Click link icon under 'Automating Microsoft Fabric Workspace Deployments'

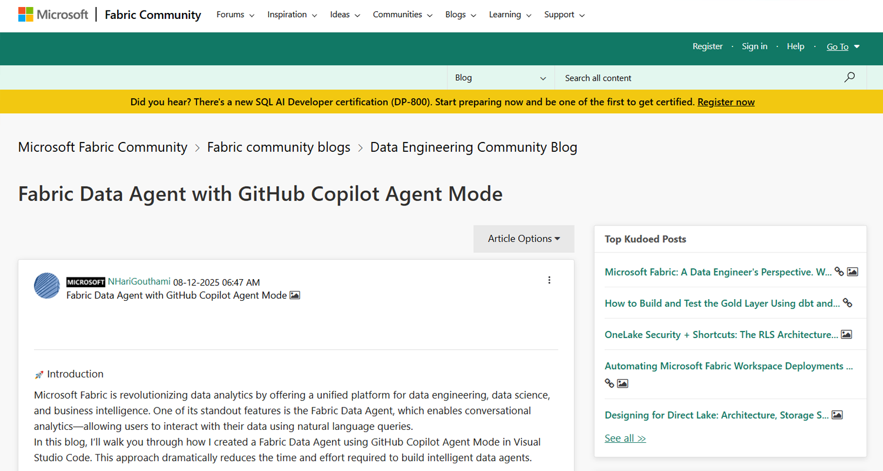(x=609, y=383)
